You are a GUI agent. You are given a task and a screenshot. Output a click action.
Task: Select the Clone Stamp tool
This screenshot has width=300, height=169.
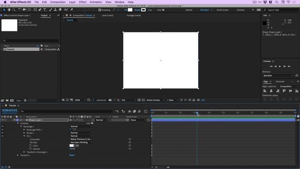(x=55, y=10)
